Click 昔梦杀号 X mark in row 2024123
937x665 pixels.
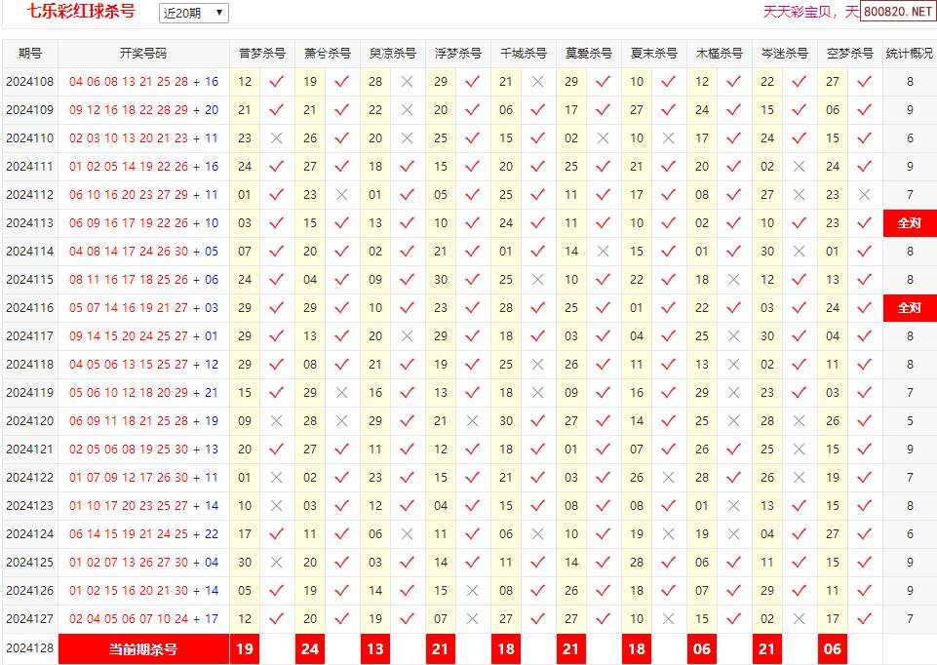276,506
